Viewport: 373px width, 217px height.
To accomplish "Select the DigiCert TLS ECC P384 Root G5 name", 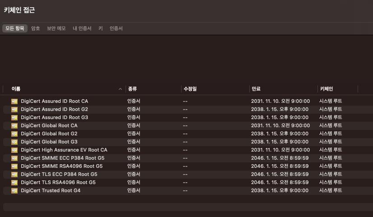I will [59, 174].
